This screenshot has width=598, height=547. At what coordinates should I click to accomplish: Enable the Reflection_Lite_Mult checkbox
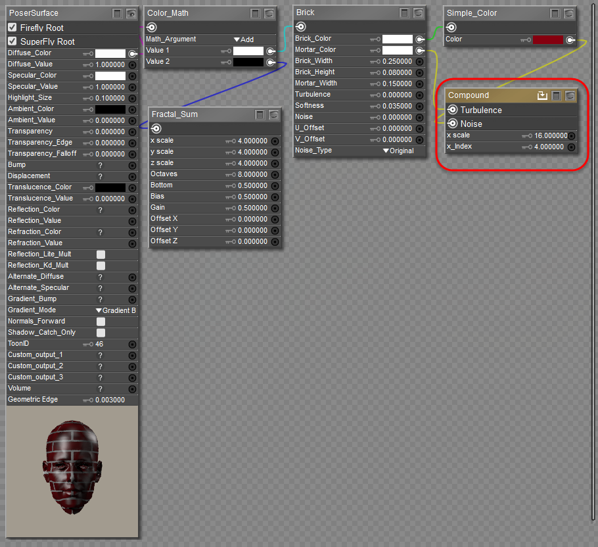101,254
